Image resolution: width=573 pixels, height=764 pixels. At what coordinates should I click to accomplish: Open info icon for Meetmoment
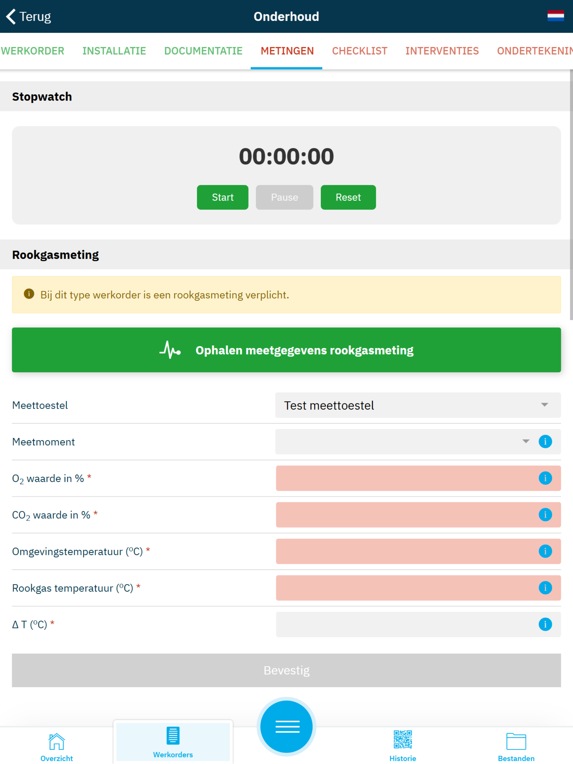point(545,441)
